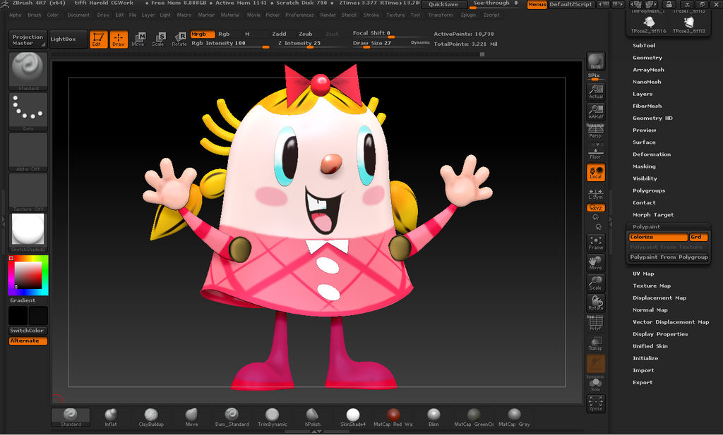Click the BPR render button
Image resolution: width=723 pixels, height=435 pixels.
[x=596, y=61]
